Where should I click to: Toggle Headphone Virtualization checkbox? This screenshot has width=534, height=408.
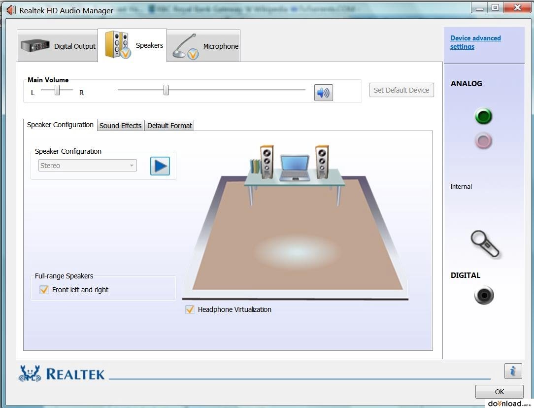(x=190, y=309)
